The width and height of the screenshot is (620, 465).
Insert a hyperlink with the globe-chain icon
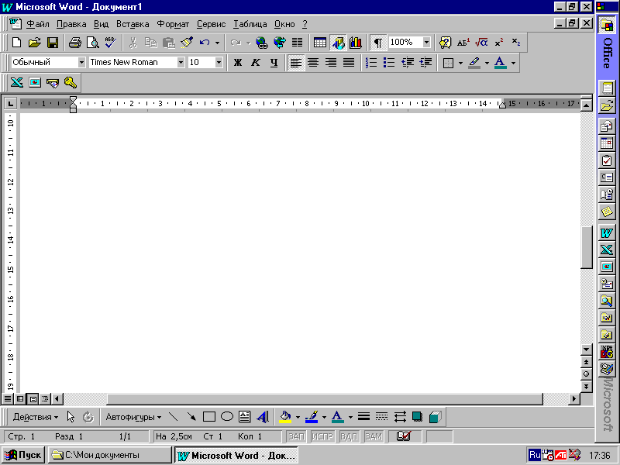click(x=261, y=43)
